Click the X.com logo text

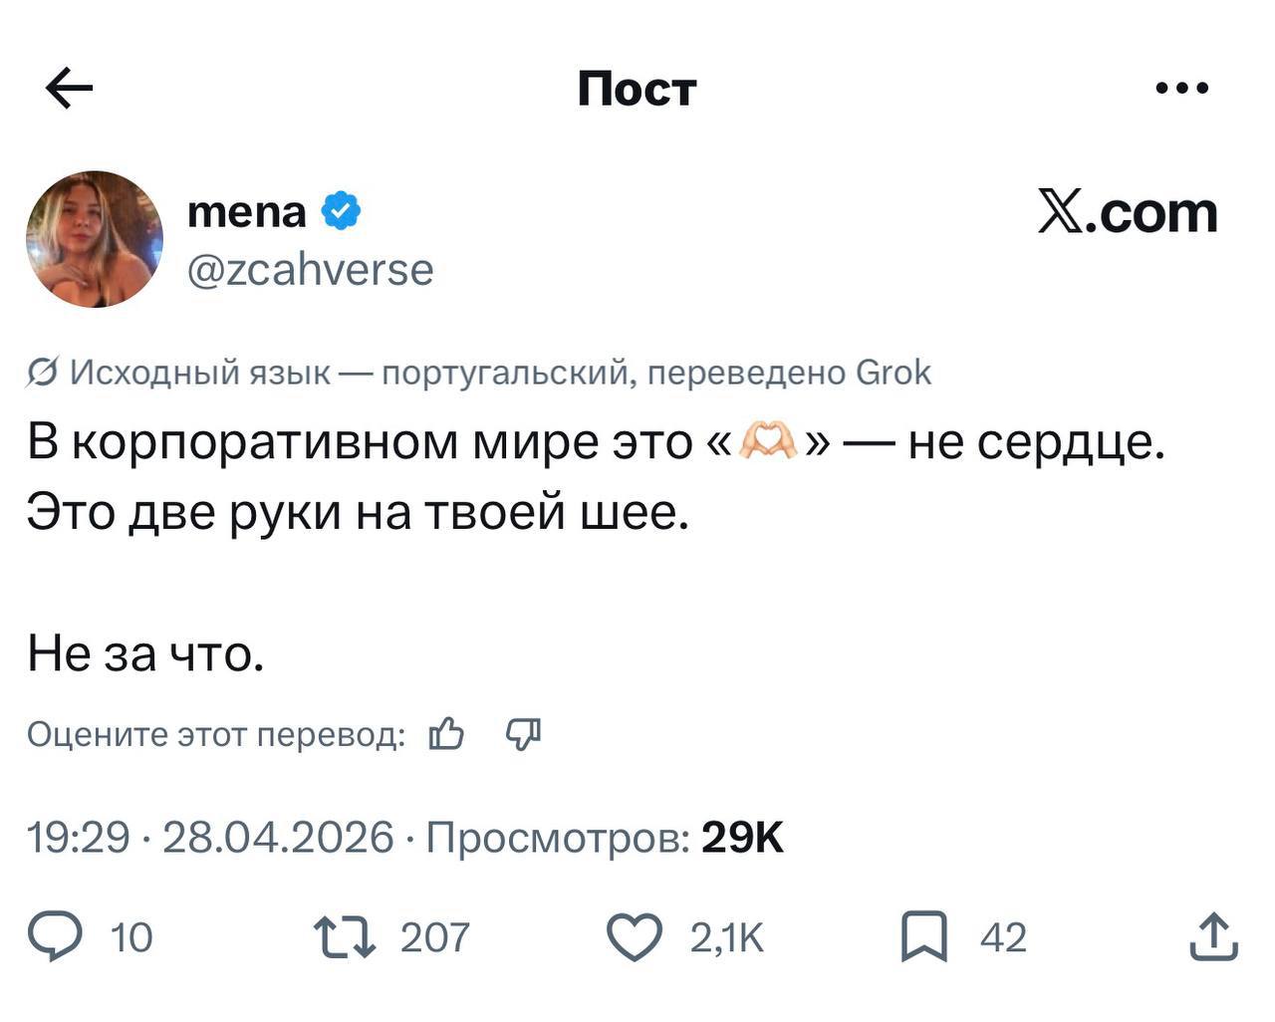point(1128,213)
